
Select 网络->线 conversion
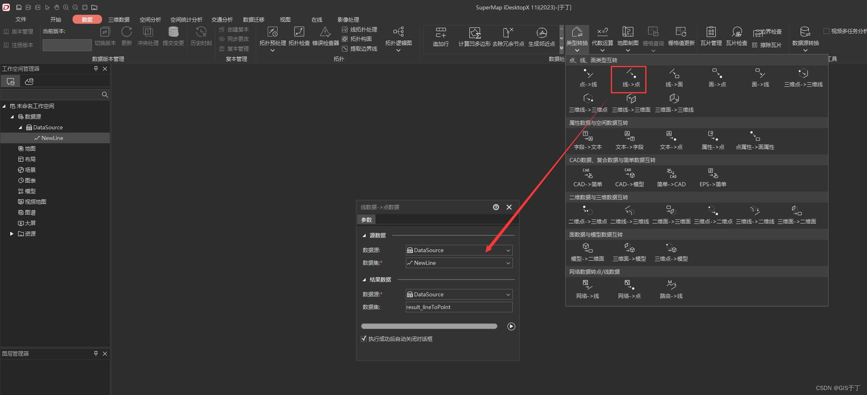pyautogui.click(x=587, y=290)
